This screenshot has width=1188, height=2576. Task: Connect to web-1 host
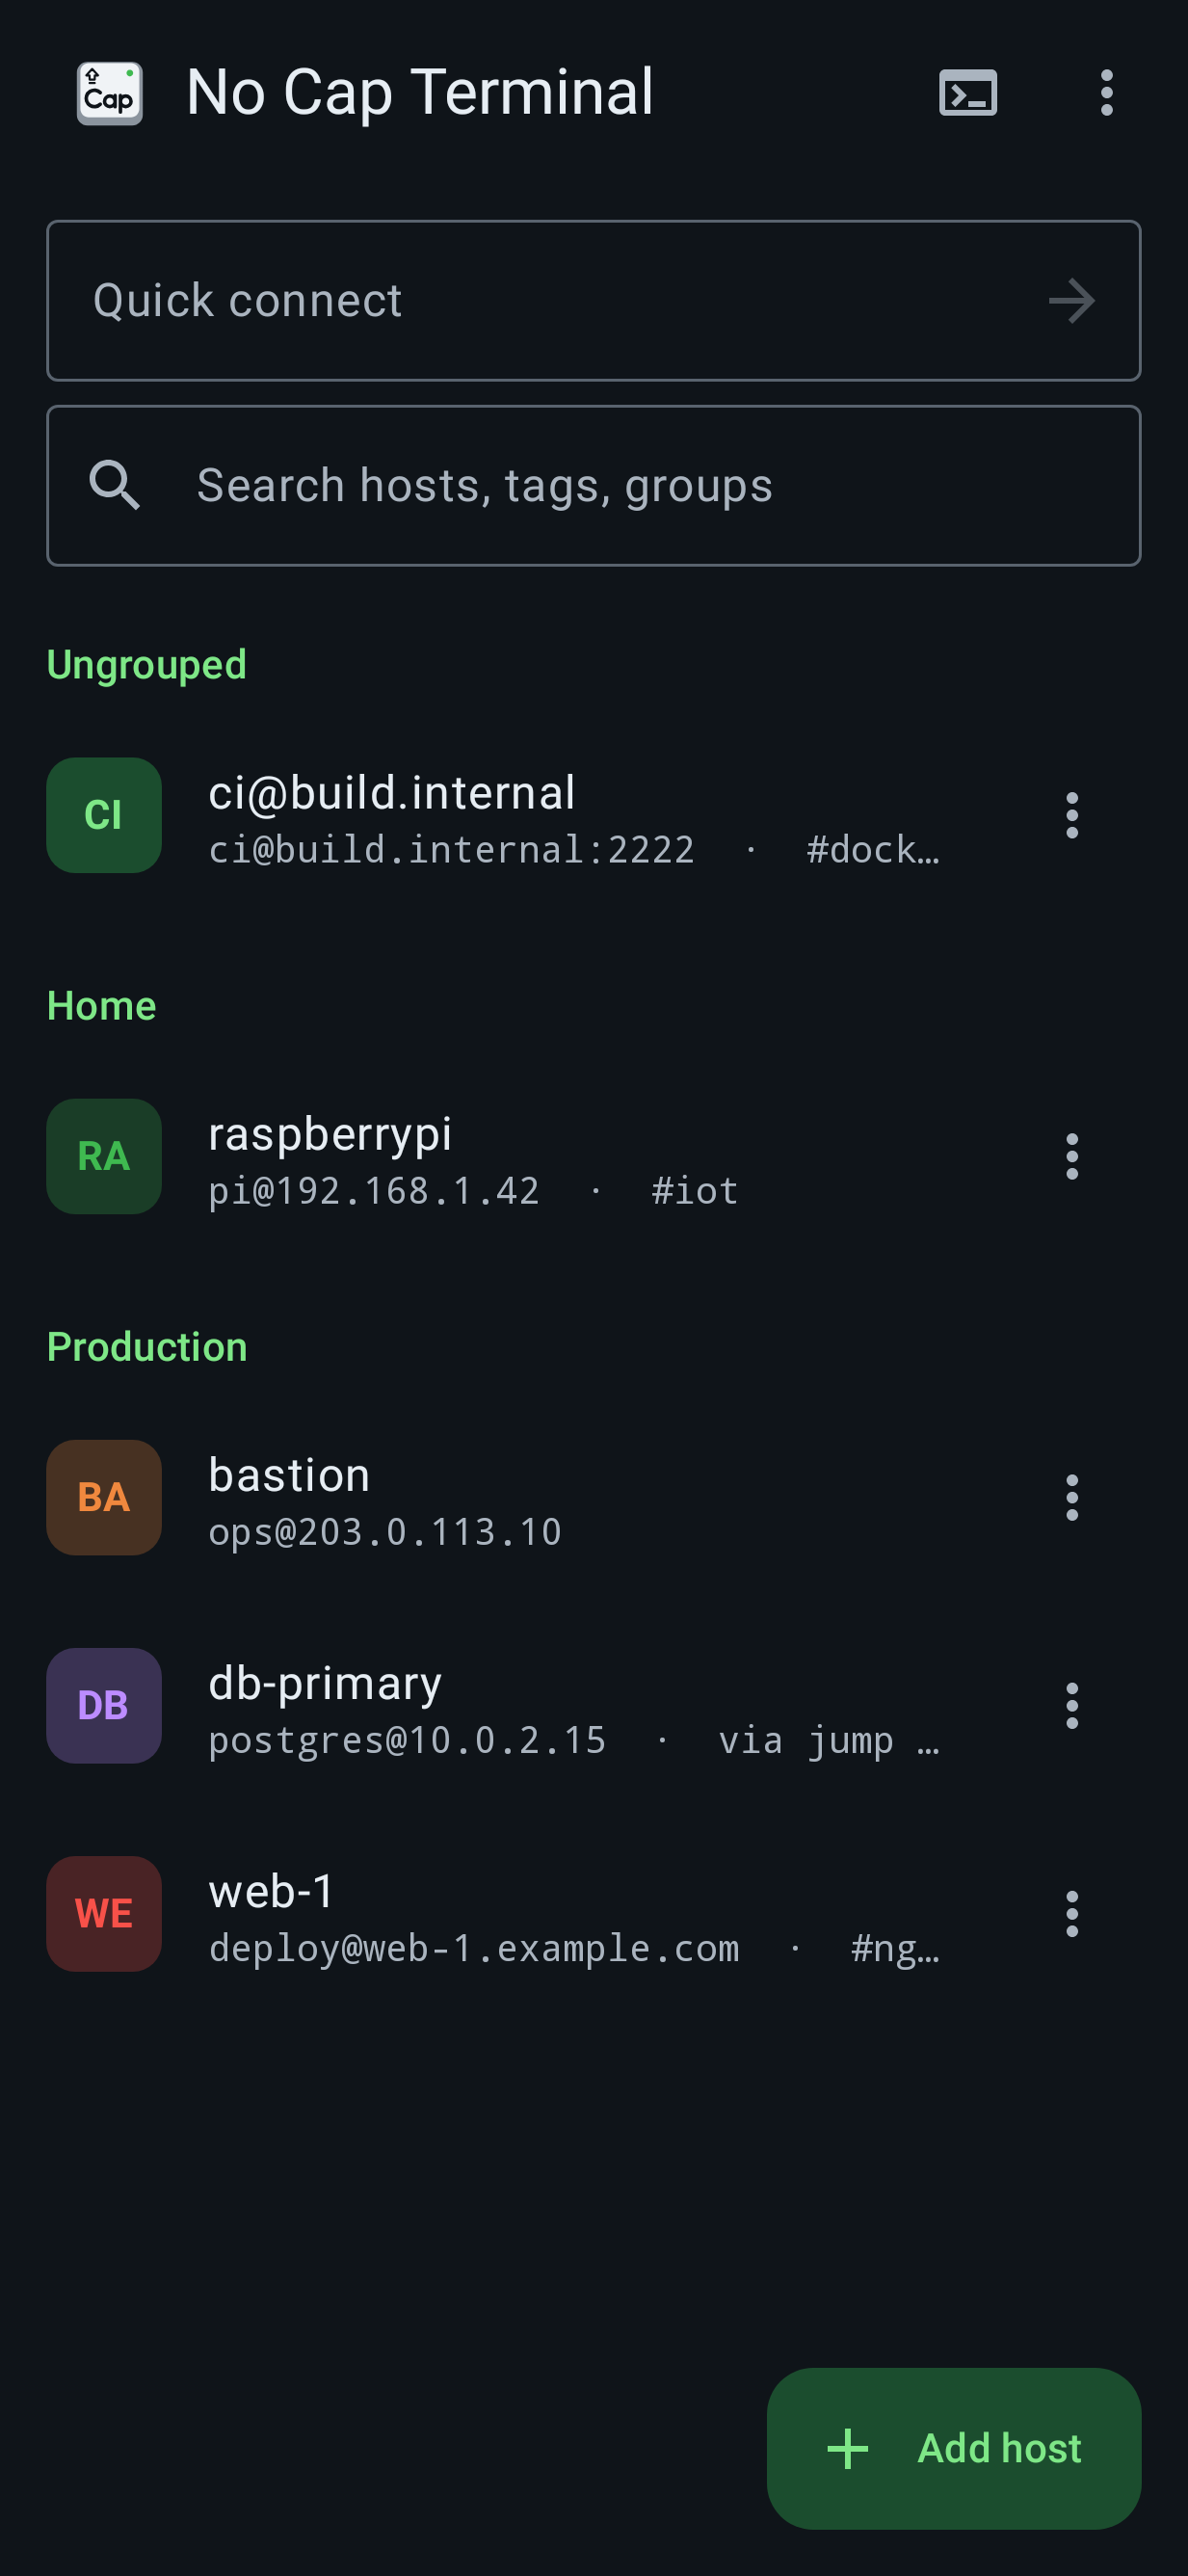594,1913
